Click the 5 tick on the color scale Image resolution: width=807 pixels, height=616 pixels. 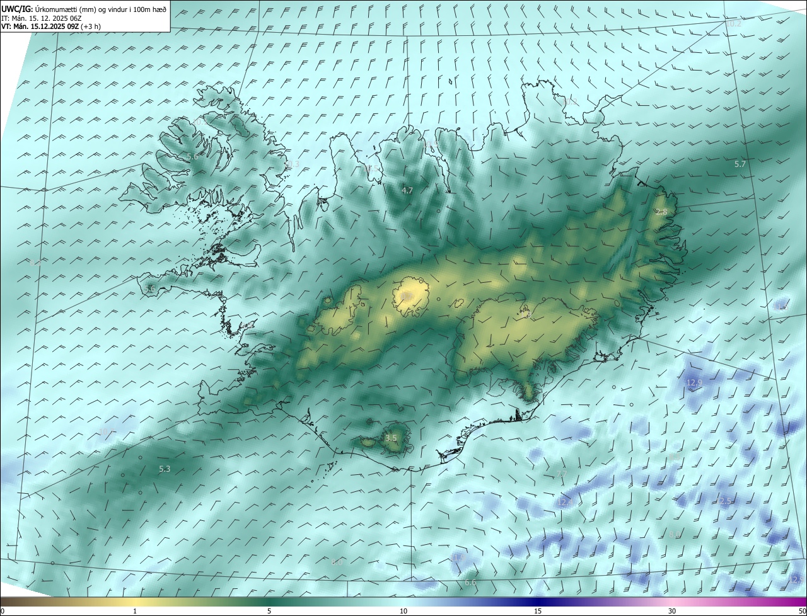[269, 612]
